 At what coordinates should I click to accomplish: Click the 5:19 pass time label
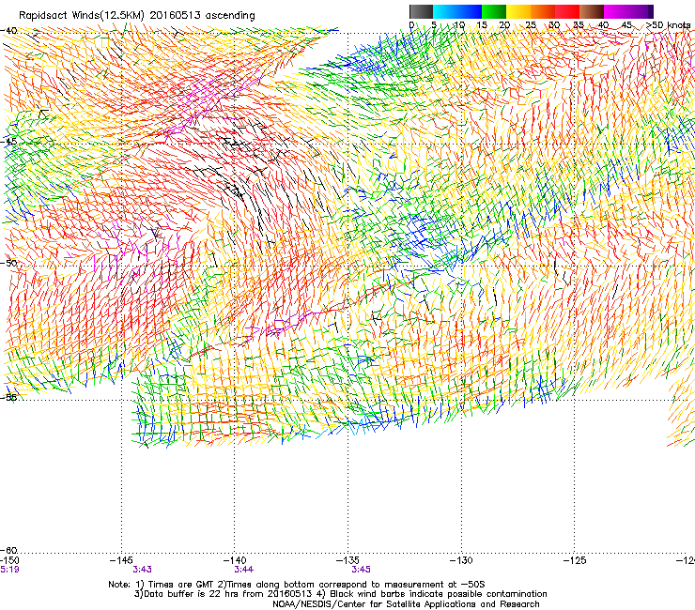point(9,570)
